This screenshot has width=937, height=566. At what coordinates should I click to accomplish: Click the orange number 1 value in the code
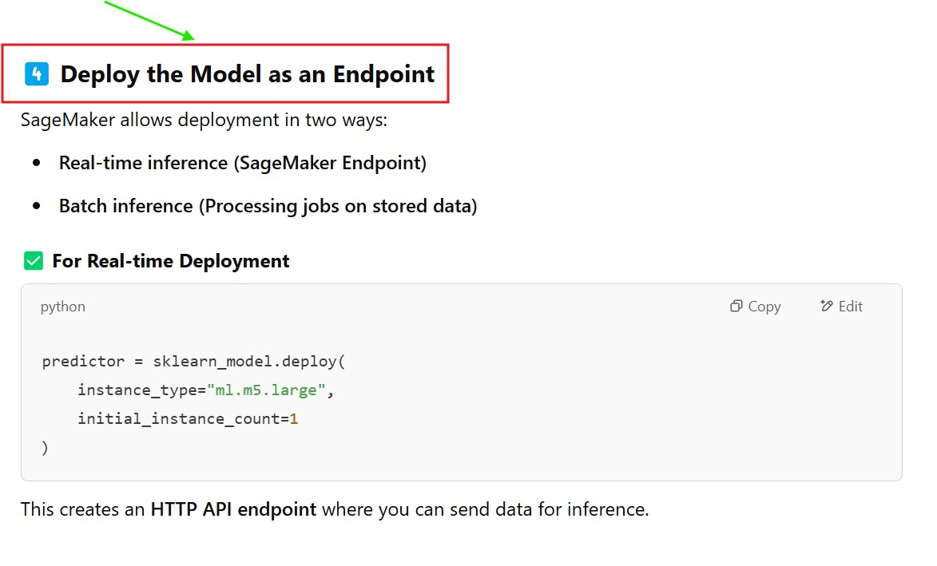pyautogui.click(x=294, y=419)
